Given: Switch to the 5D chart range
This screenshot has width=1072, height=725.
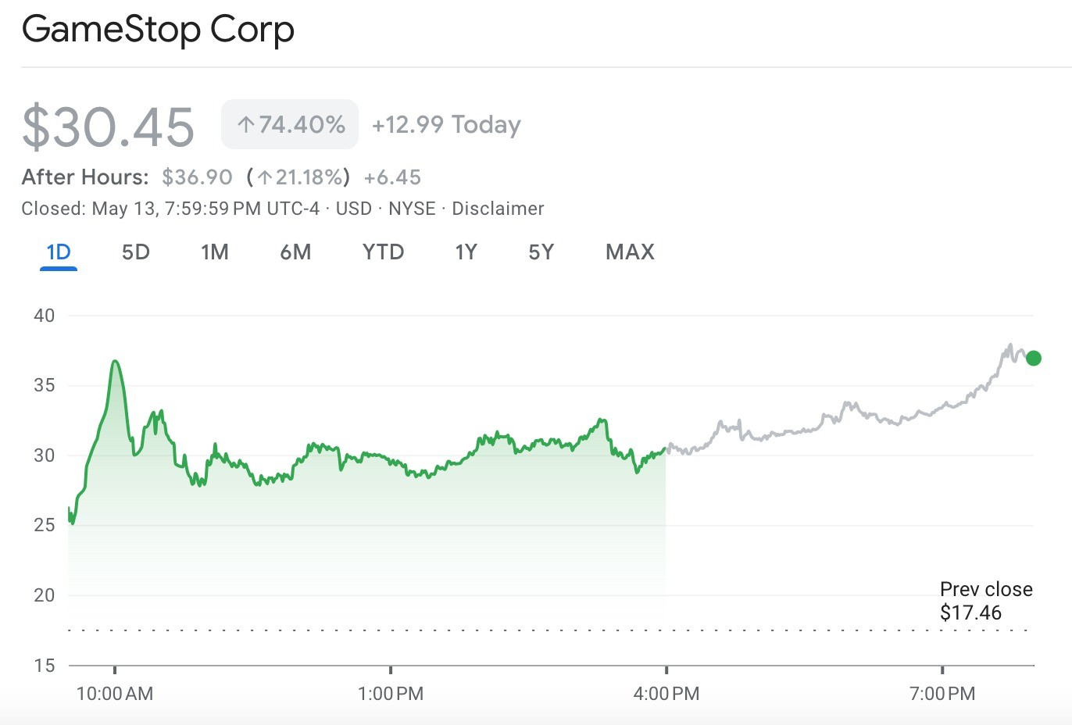Looking at the screenshot, I should 135,252.
